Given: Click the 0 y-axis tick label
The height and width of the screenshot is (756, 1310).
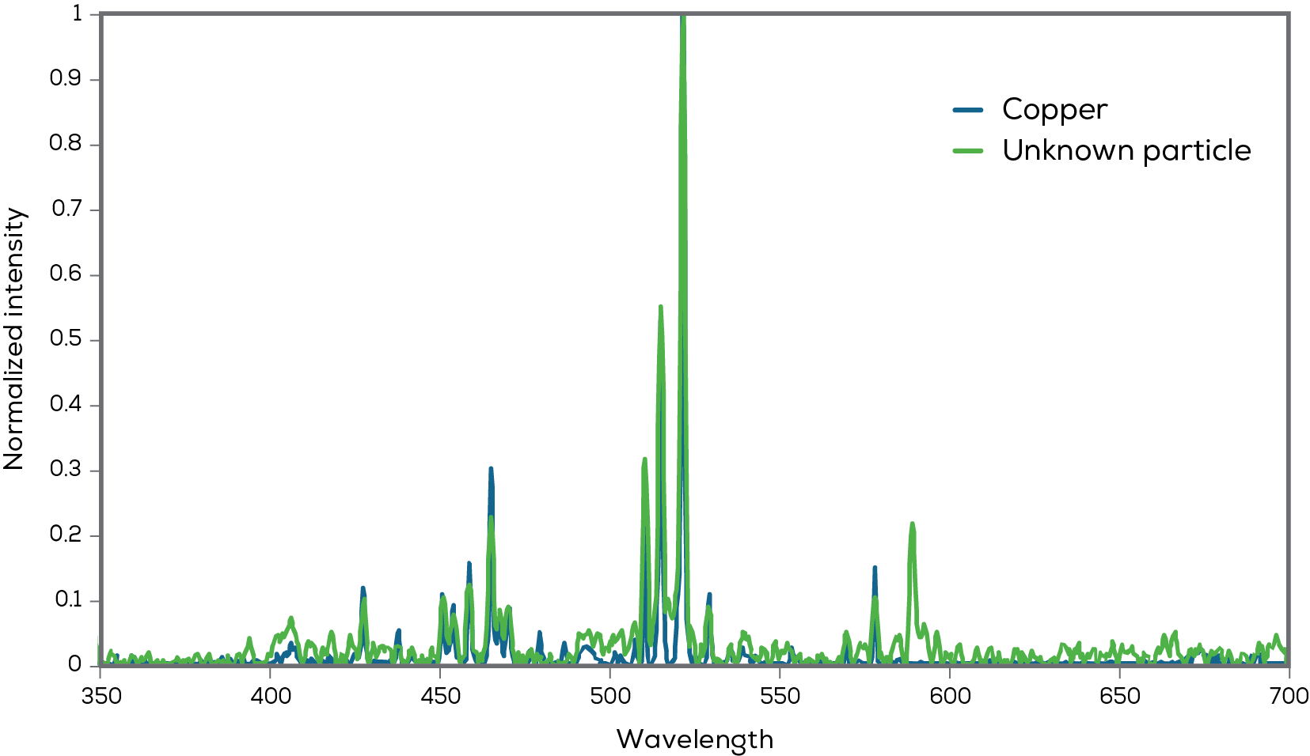Looking at the screenshot, I should 74,664.
